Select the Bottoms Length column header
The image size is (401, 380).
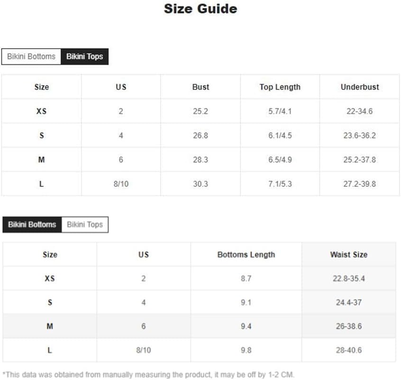[x=246, y=255]
